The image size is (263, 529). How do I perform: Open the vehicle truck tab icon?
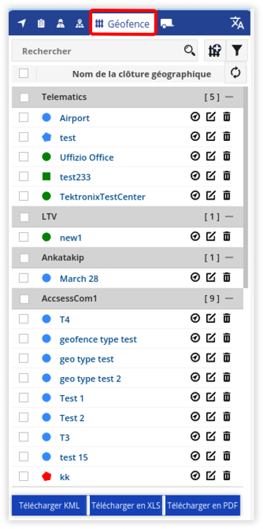(167, 23)
